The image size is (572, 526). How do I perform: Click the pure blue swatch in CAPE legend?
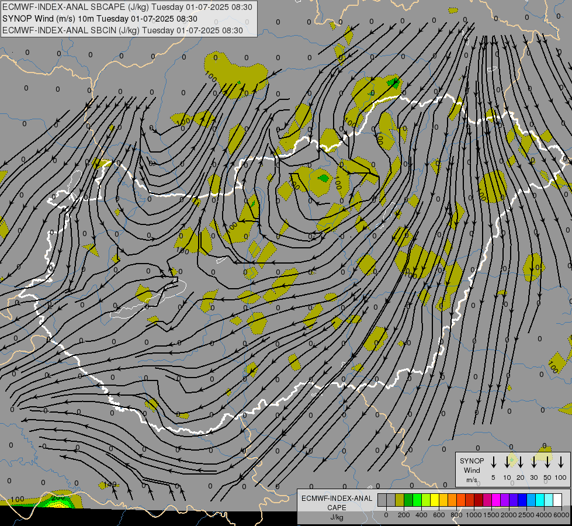(523, 500)
